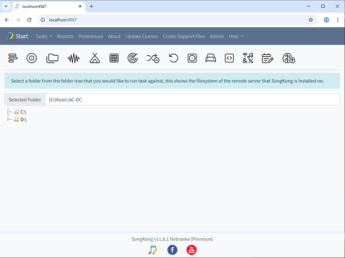Select the localhost:4567 browser tab
Viewport: 345px width, 258px height.
pos(48,6)
